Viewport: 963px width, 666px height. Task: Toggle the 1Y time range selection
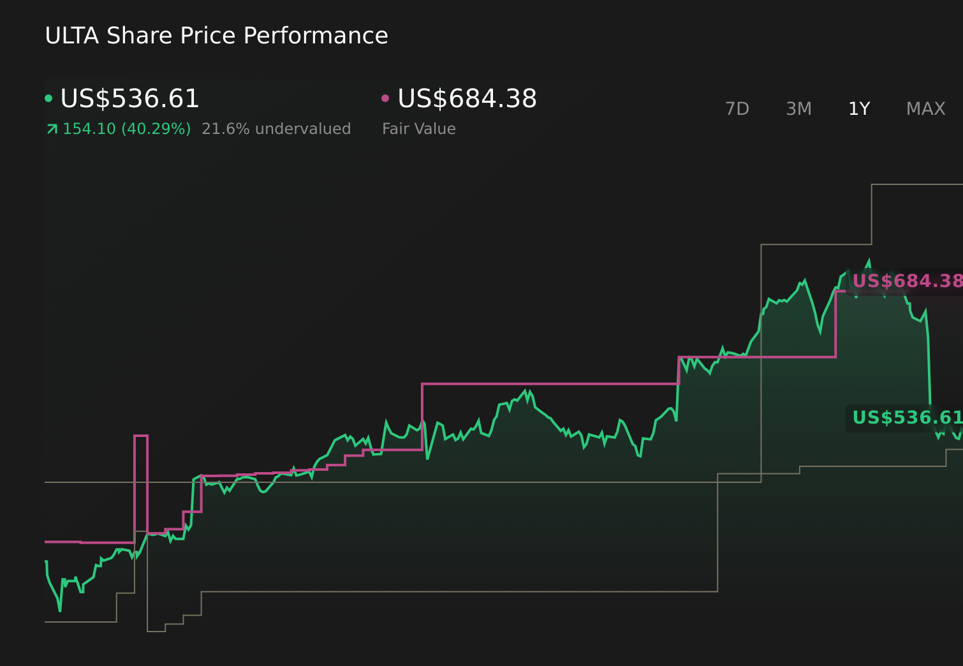(x=858, y=108)
